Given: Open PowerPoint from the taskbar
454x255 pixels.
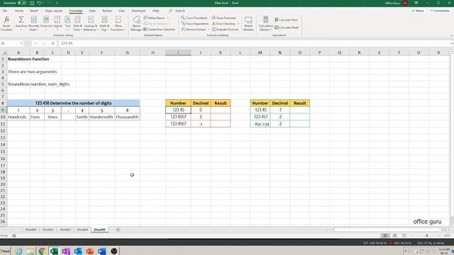Looking at the screenshot, I should click(x=90, y=251).
